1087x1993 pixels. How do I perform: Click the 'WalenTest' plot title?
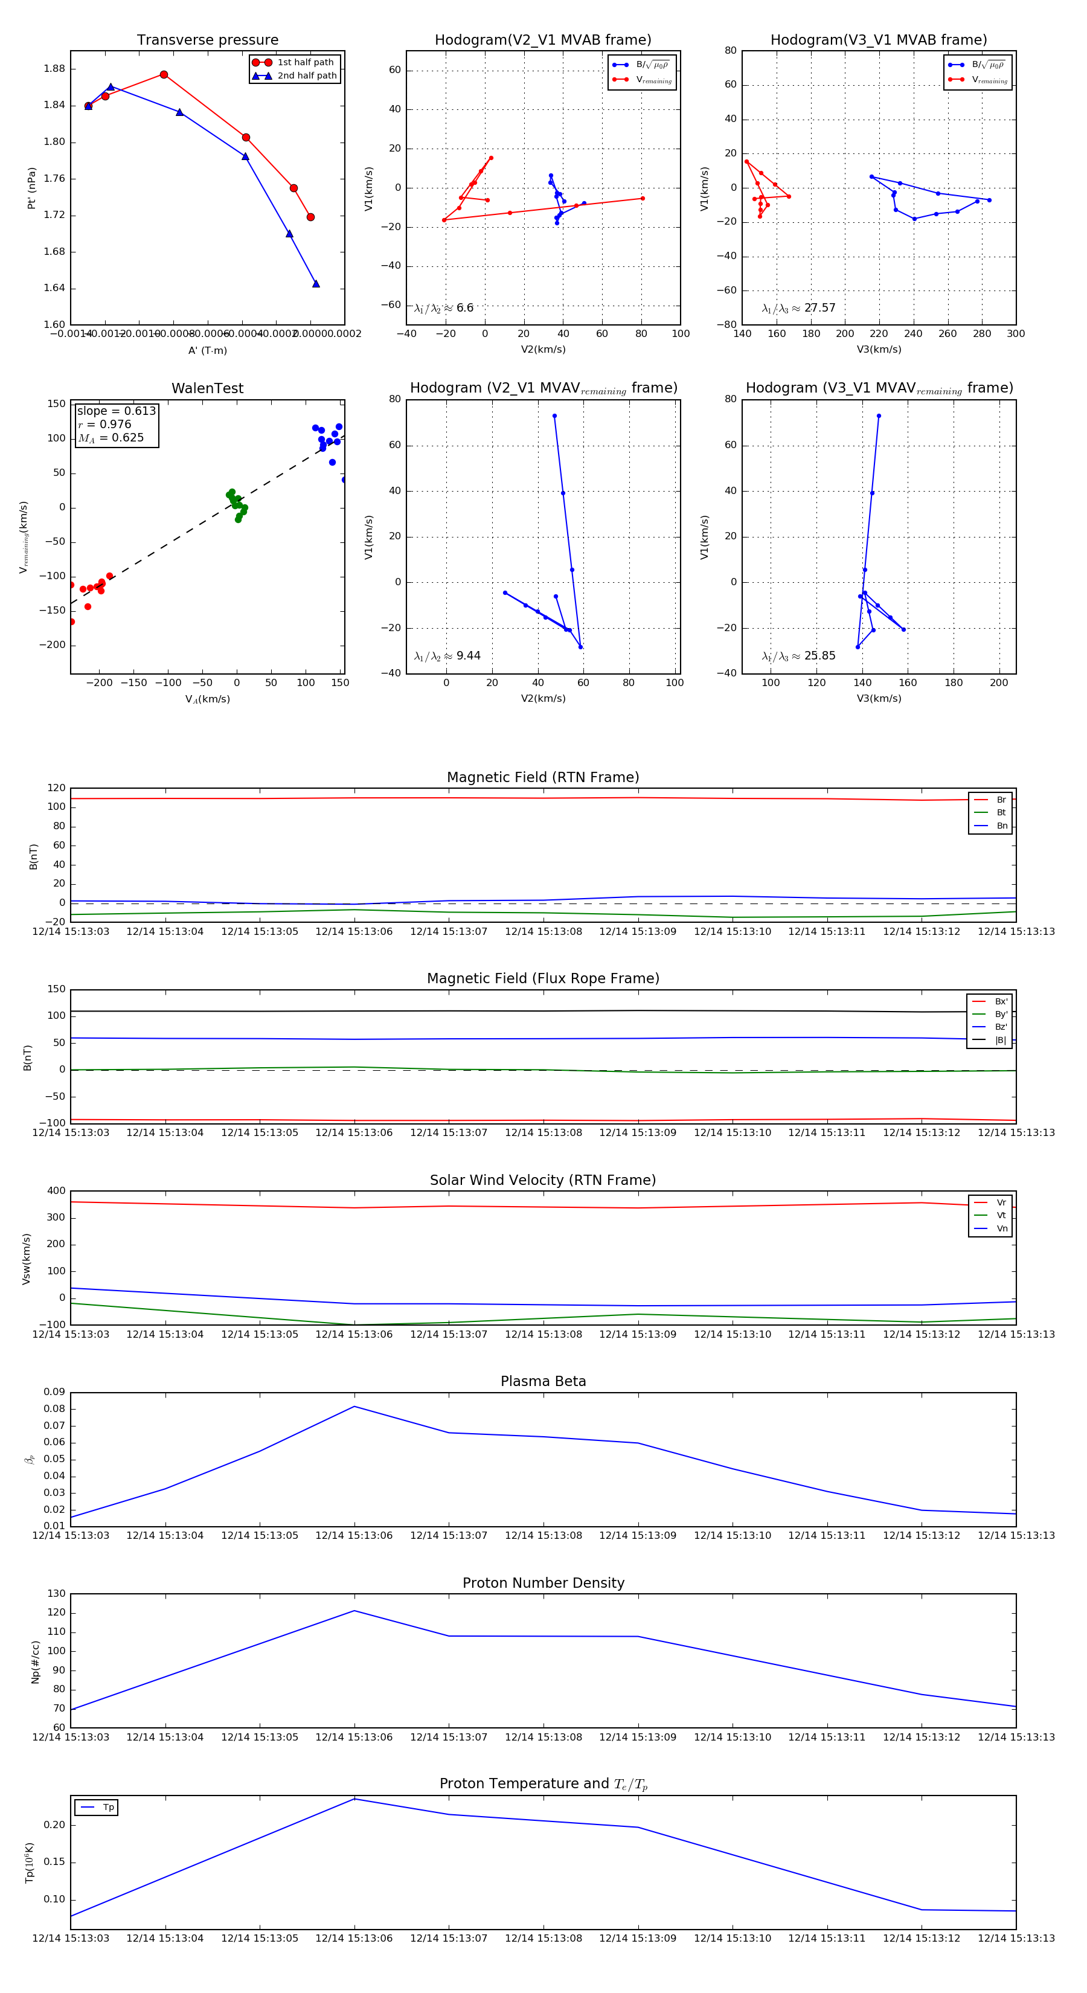[x=207, y=388]
